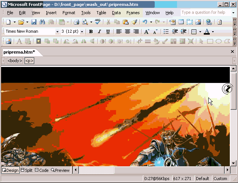Toggle underline formatting
Image resolution: width=238 pixels, height=183 pixels.
[108, 32]
